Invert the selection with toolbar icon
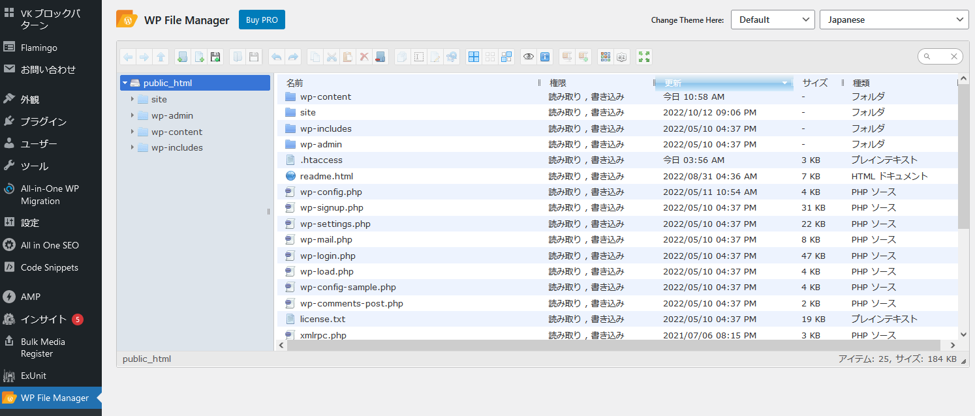This screenshot has width=975, height=416. point(506,57)
